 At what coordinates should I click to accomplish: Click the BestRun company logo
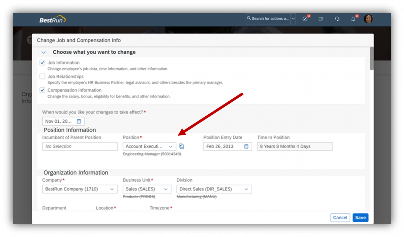[52, 19]
